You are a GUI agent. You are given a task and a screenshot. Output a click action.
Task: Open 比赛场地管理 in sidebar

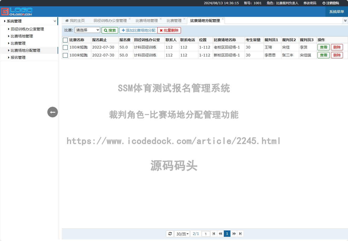pyautogui.click(x=22, y=36)
